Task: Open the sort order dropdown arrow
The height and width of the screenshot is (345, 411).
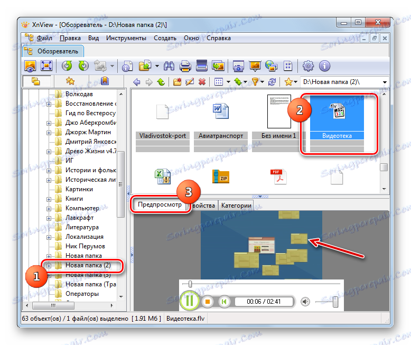Action: 245,82
